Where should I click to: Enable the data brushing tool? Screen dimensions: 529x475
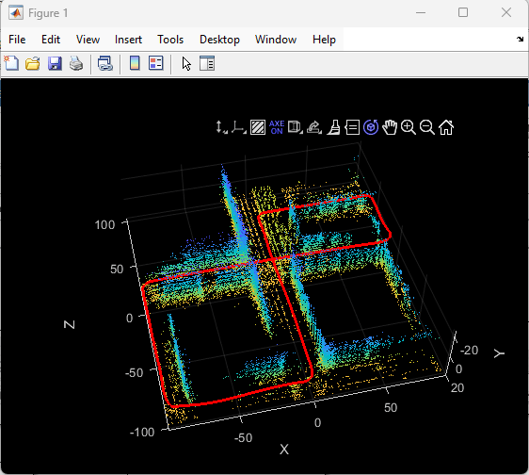pyautogui.click(x=333, y=127)
